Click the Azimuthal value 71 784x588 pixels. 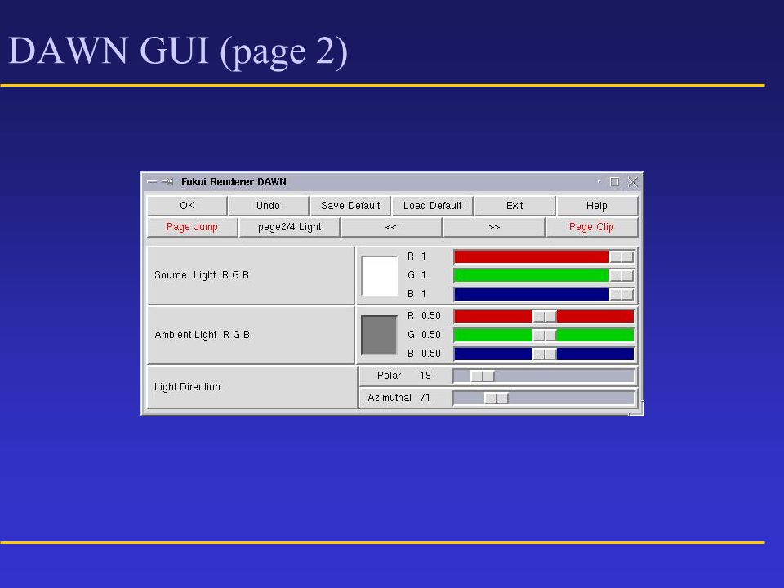click(425, 398)
